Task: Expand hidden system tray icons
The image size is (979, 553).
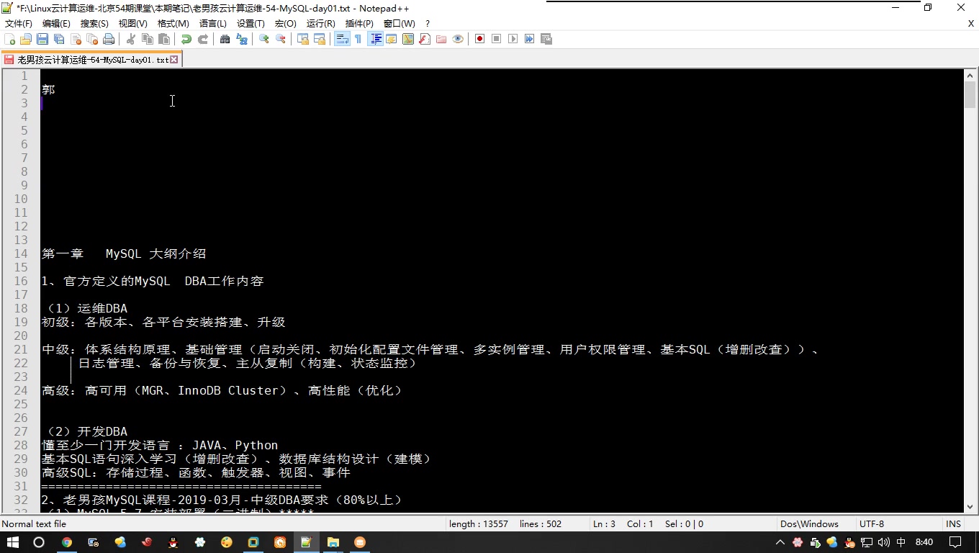Action: coord(780,543)
